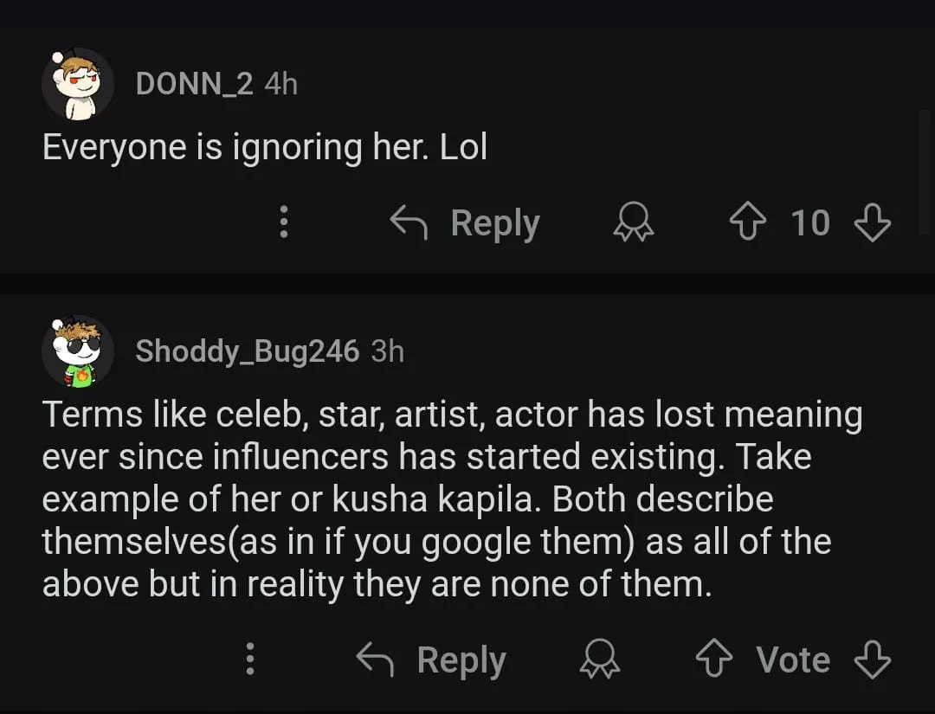Viewport: 935px width, 714px height.
Task: Tap the 10 vote count
Action: tap(810, 223)
